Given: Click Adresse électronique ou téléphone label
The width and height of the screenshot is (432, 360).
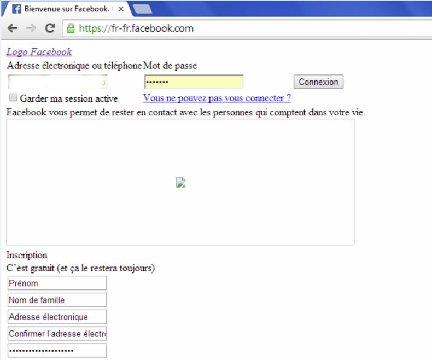Looking at the screenshot, I should pyautogui.click(x=74, y=66).
